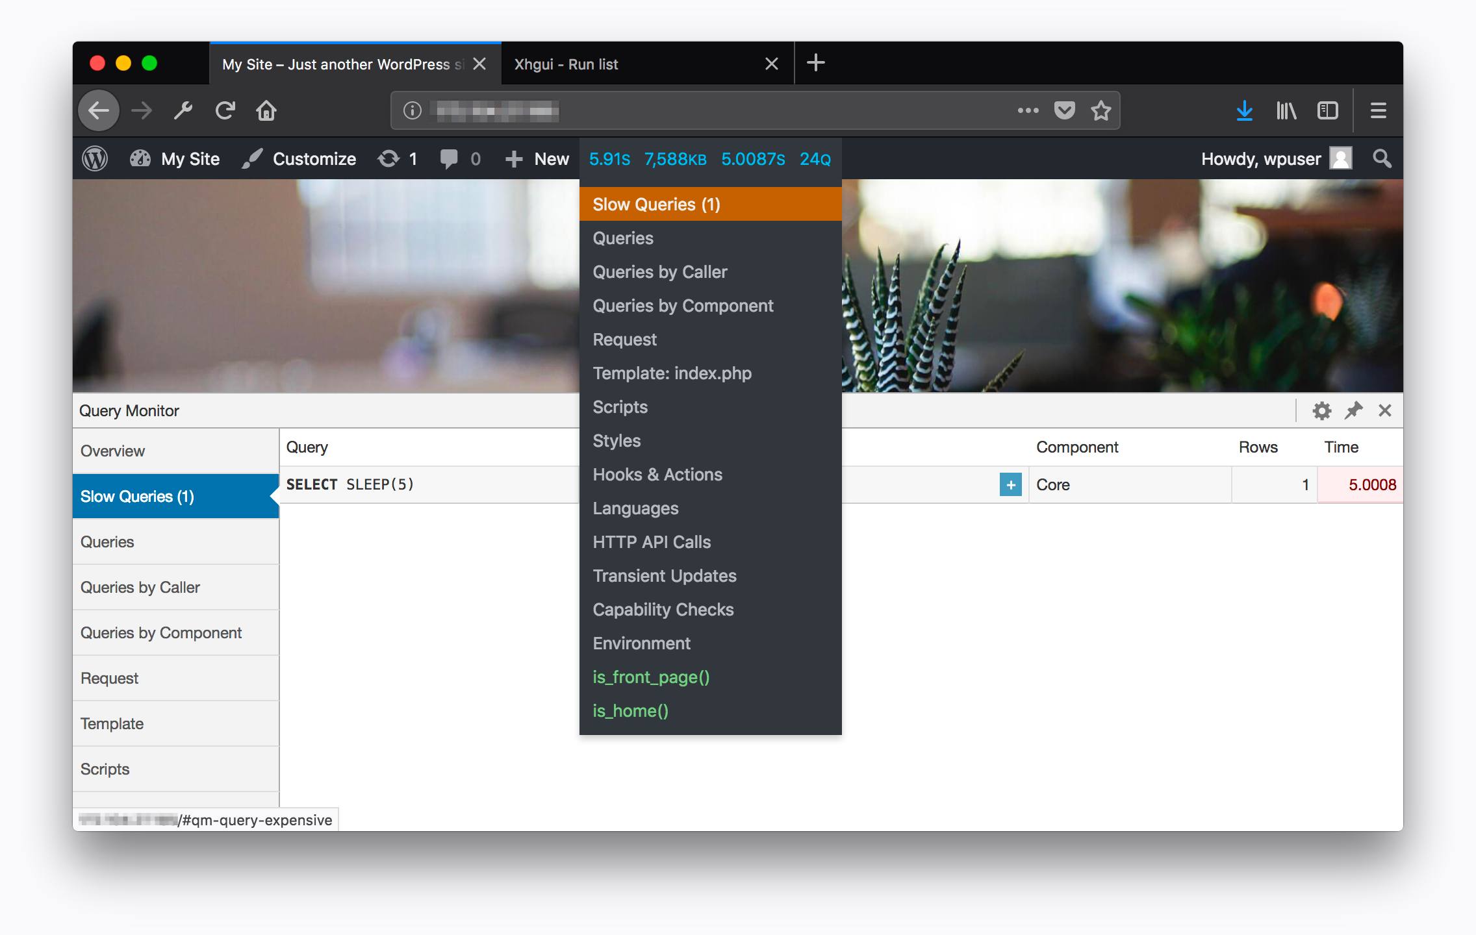Toggle the pin on Query Monitor panel
Screen dimensions: 1476x935
(x=1354, y=410)
